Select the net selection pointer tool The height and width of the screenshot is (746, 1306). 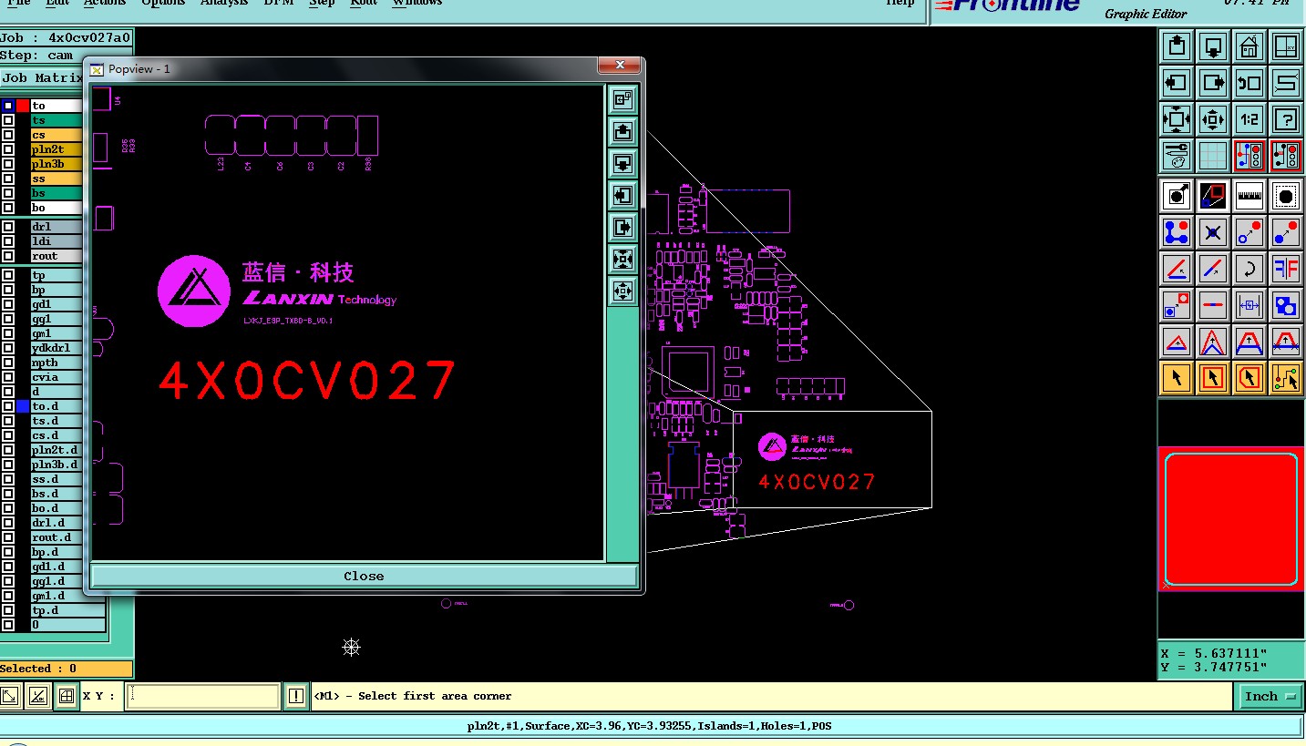point(1286,378)
